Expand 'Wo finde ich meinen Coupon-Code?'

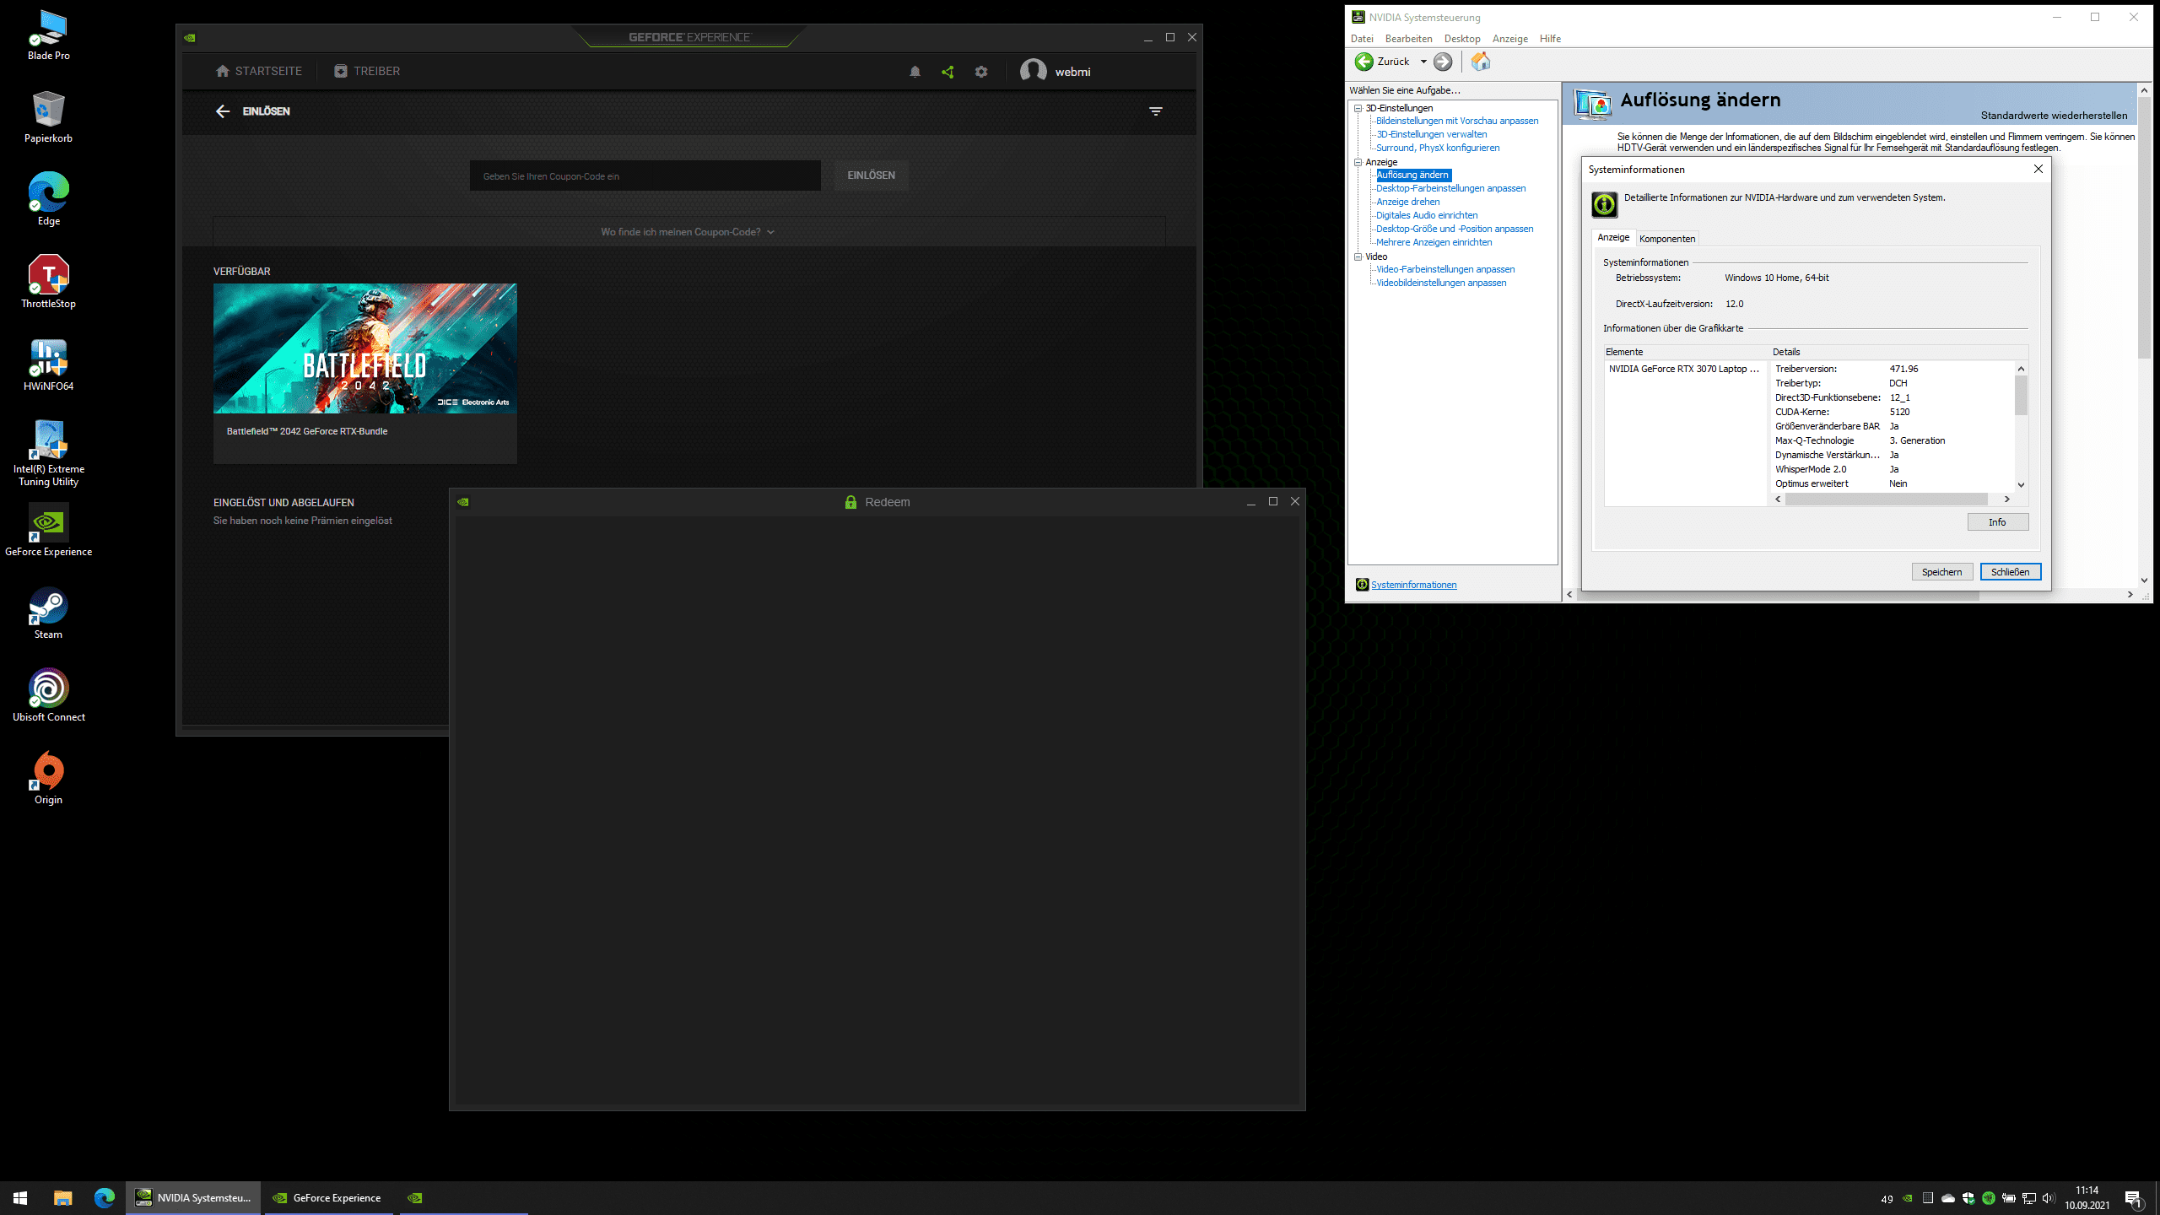click(x=688, y=232)
